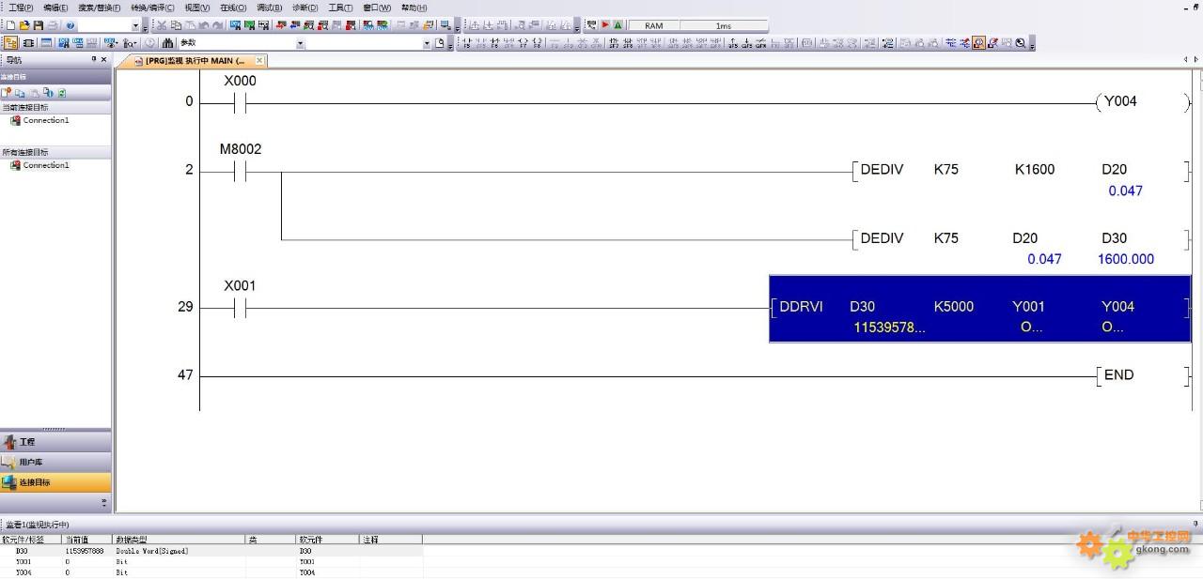The width and height of the screenshot is (1203, 579).
Task: Click the Open project folder icon
Action: click(x=24, y=25)
